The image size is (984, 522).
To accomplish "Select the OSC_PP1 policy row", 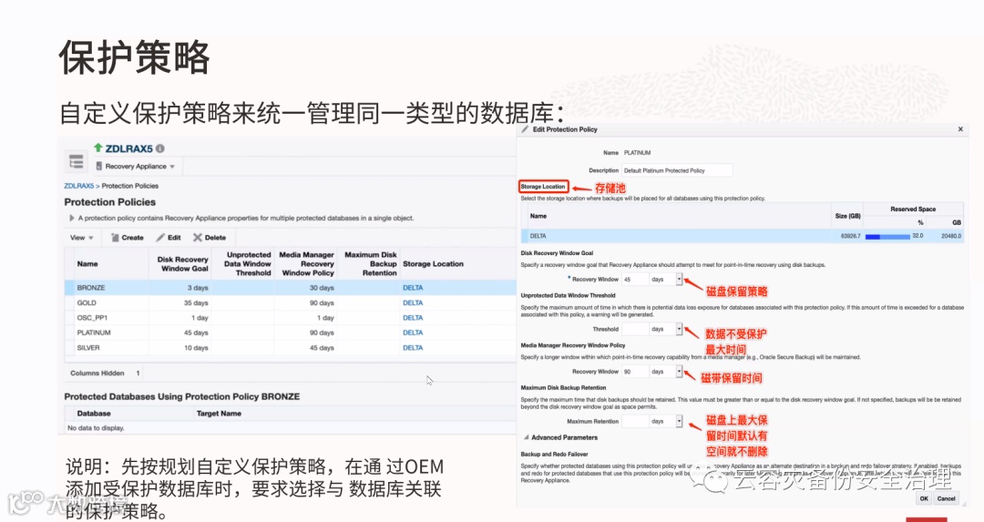I will (290, 317).
